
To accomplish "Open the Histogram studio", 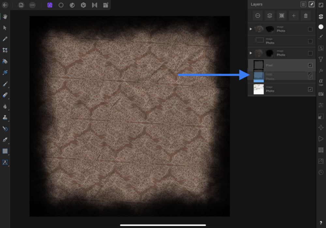I will click(x=321, y=161).
